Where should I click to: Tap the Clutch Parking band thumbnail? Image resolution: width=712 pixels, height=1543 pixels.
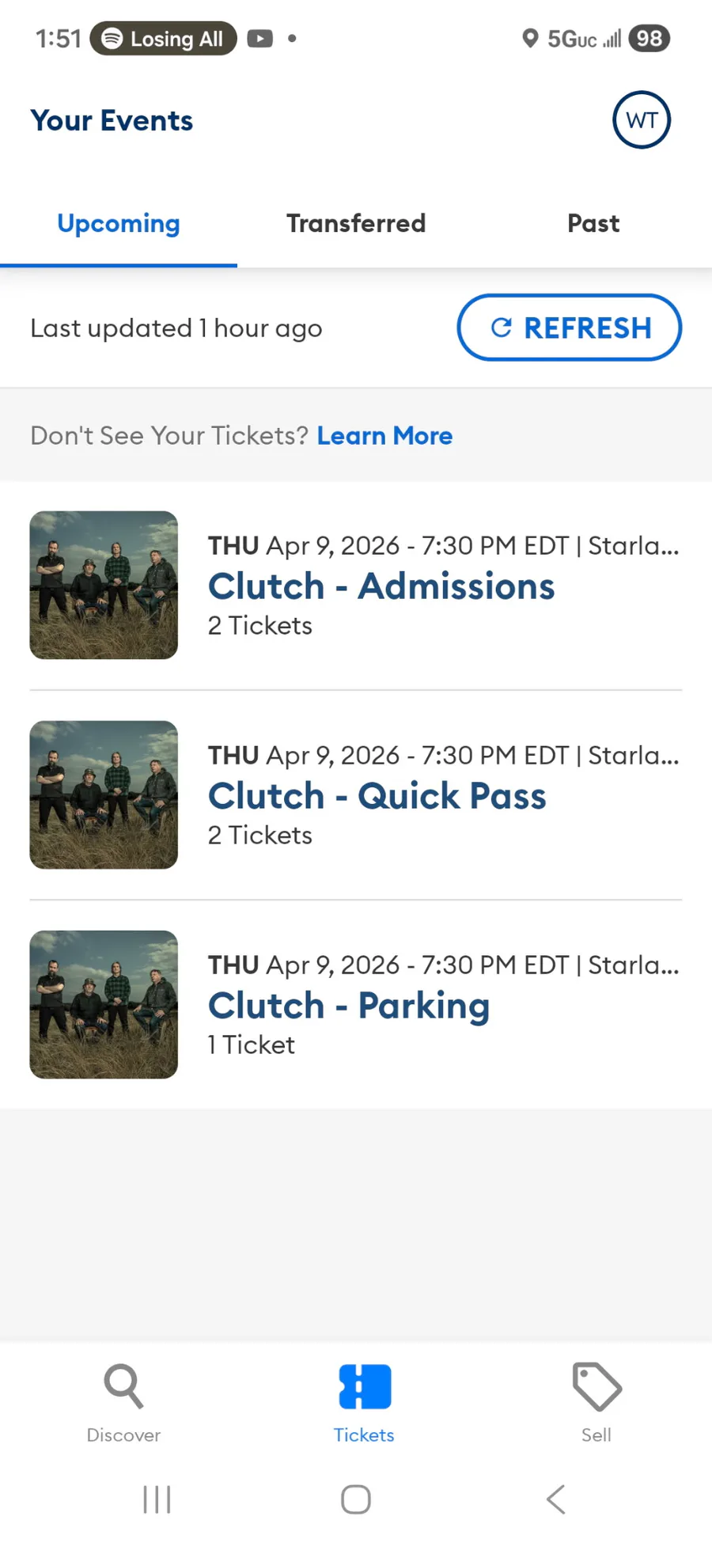tap(104, 1004)
